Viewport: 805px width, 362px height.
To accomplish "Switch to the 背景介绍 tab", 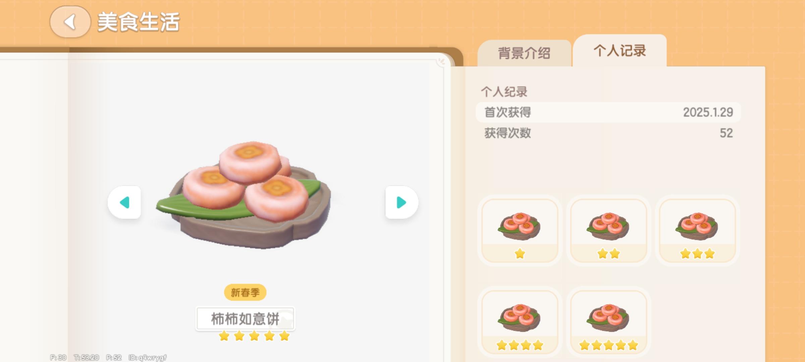I will coord(524,53).
